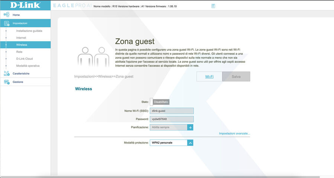
Task: Click the Impostazioni sidebar icon
Action: [x=6, y=23]
